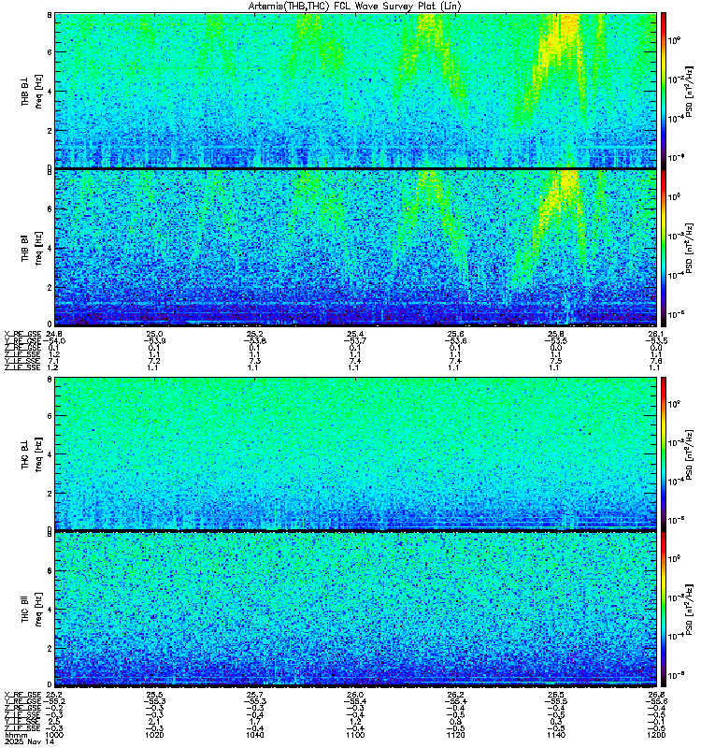This screenshot has width=701, height=748.
Task: Click the THC X_RE_GSE value 25.7
Action: (x=254, y=695)
